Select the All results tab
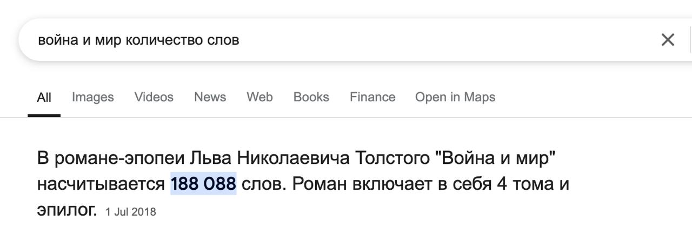The width and height of the screenshot is (692, 235). click(x=44, y=98)
